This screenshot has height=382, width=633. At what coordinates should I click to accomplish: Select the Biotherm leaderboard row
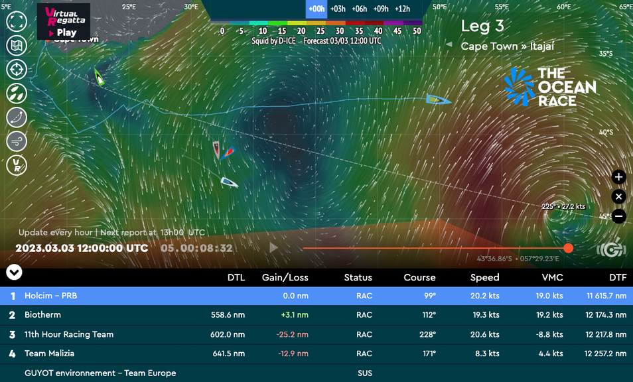tap(316, 315)
